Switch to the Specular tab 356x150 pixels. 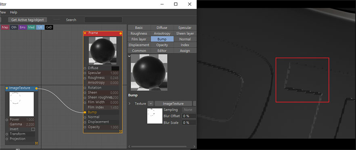click(x=185, y=28)
